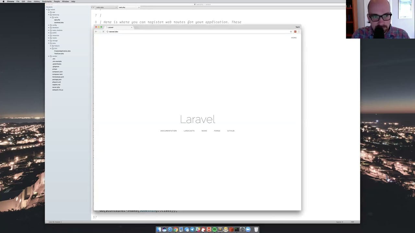
Task: Expand the config folder
Action: pyautogui.click(x=49, y=25)
